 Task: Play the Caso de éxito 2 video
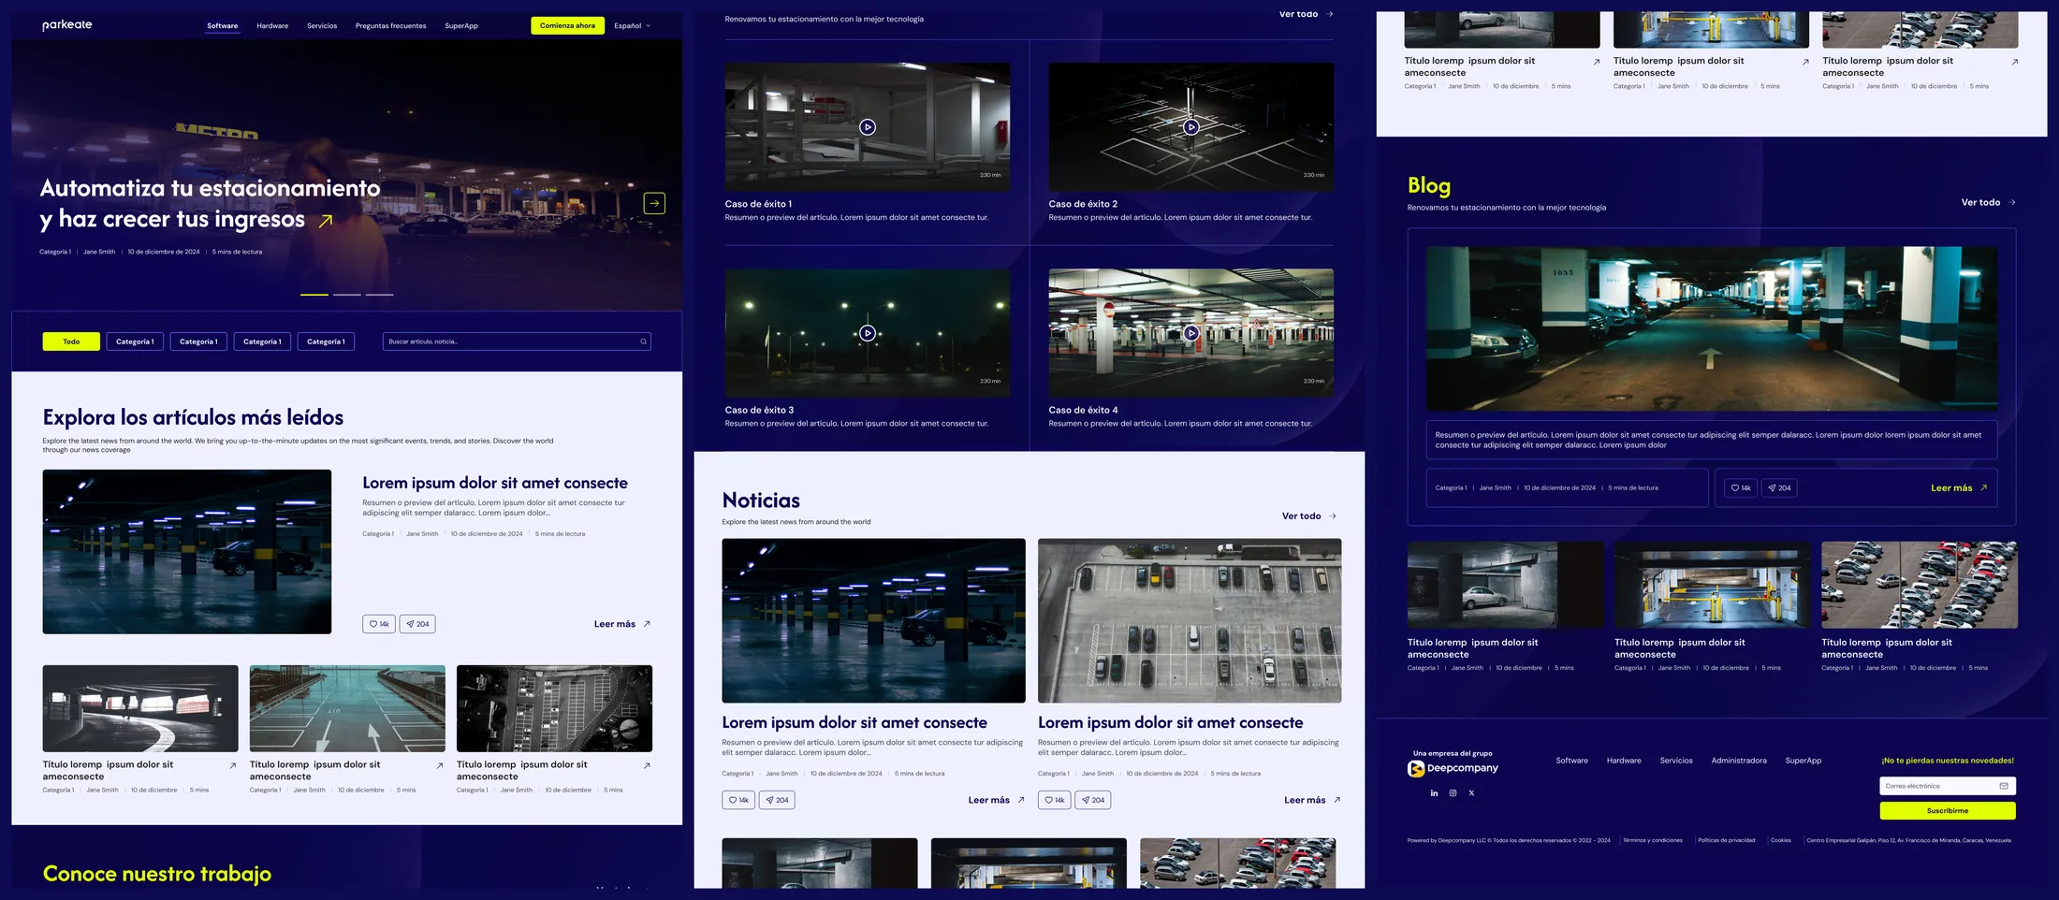coord(1190,127)
